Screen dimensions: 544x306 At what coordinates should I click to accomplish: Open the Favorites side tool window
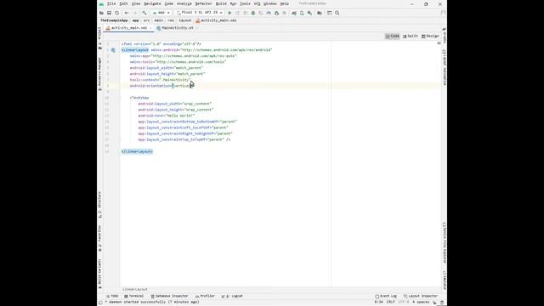pos(100,238)
